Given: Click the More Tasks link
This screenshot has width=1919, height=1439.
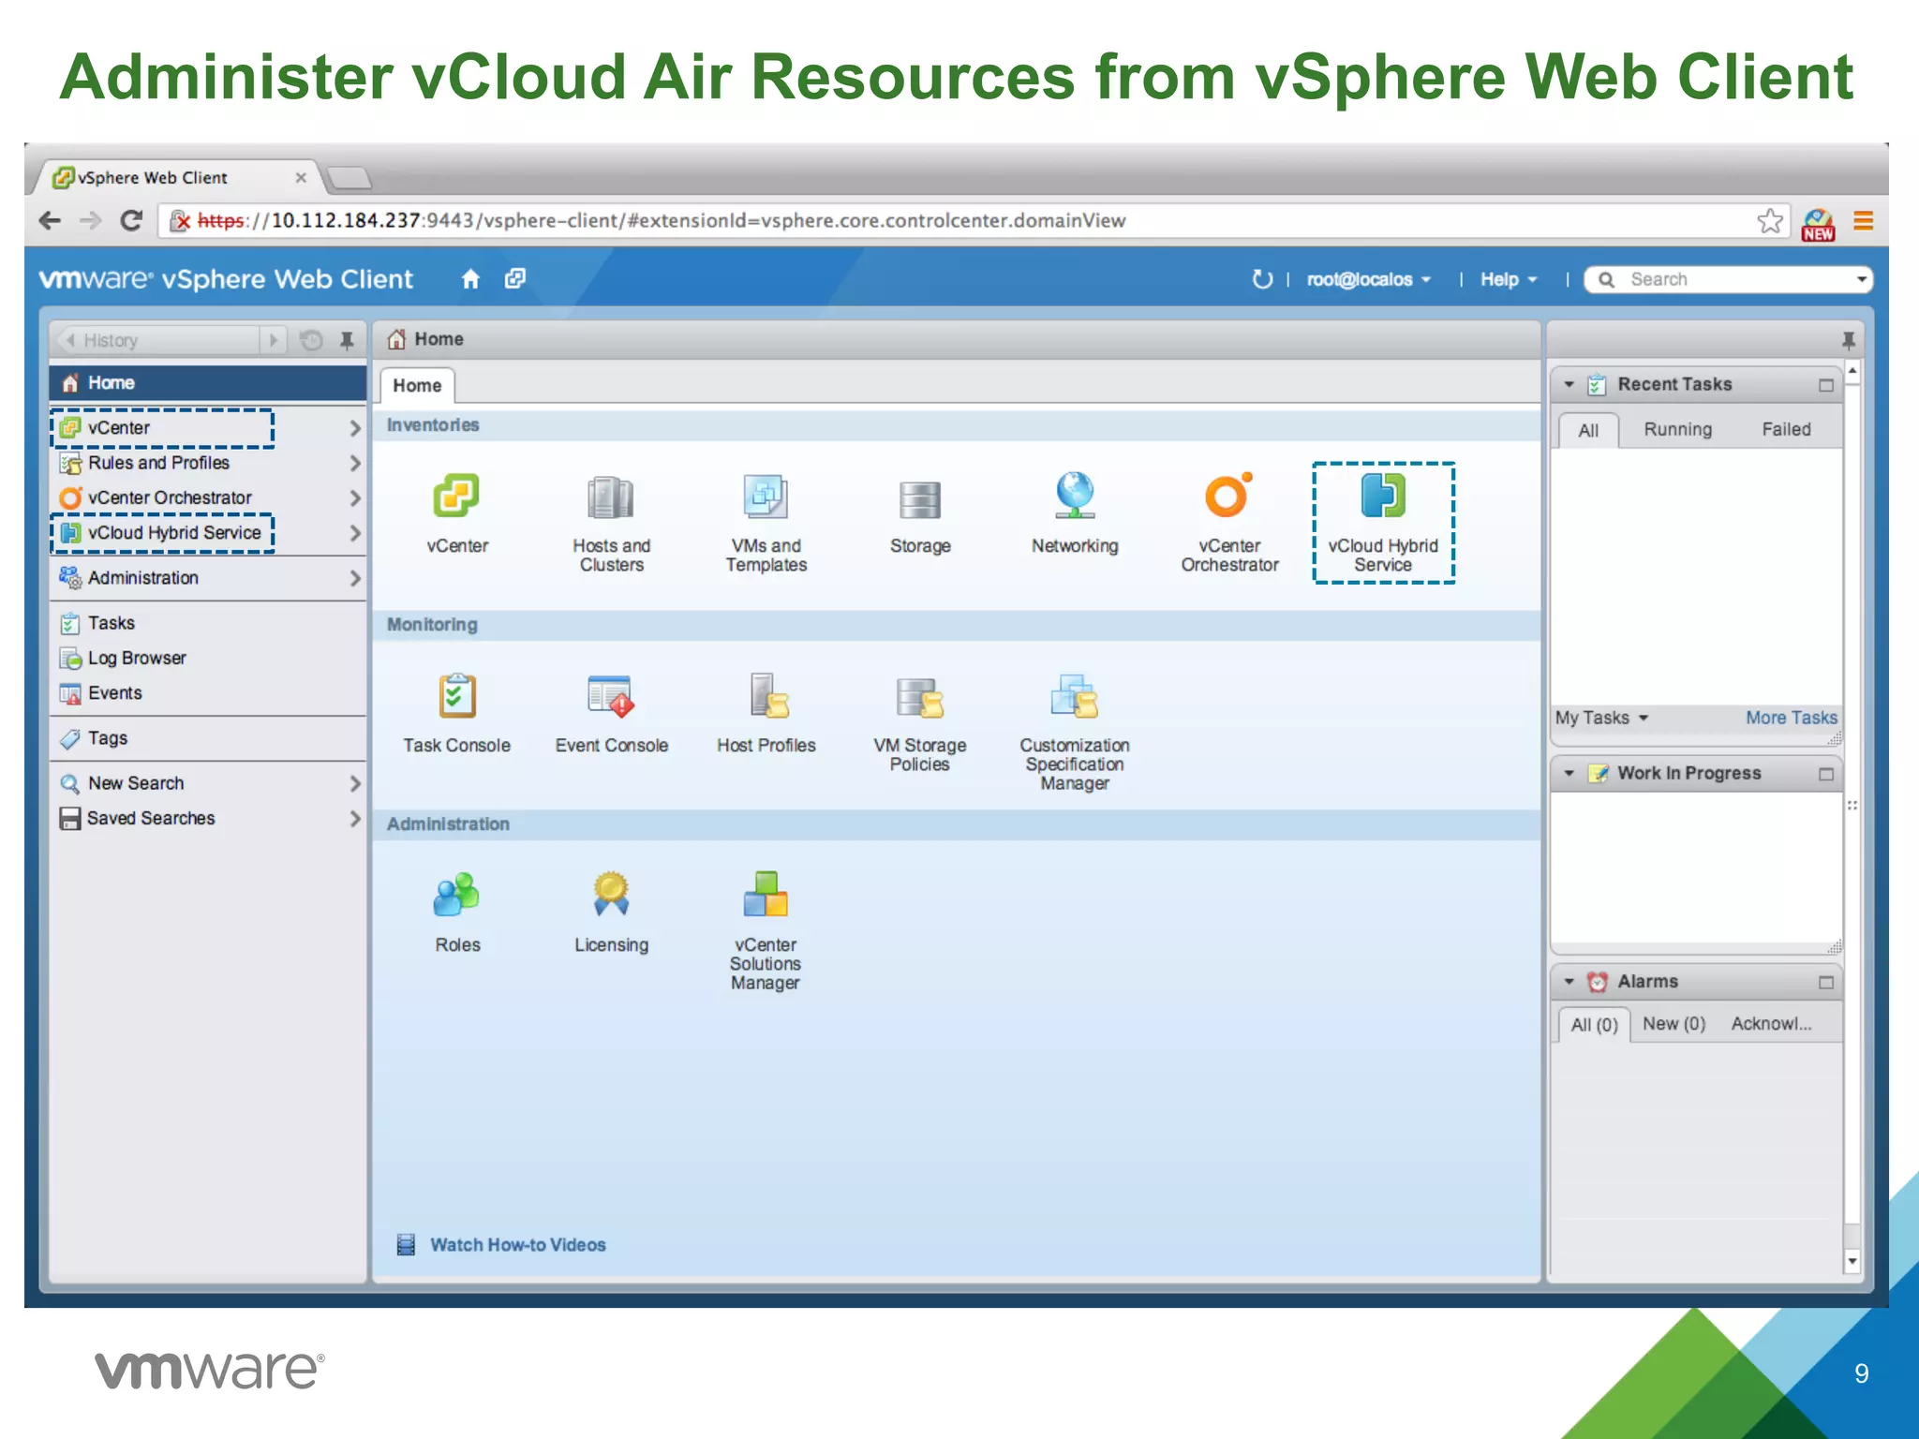Looking at the screenshot, I should pos(1791,718).
